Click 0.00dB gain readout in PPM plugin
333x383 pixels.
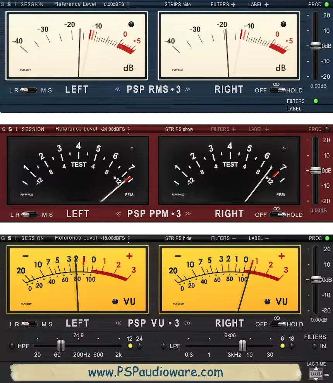coord(318,210)
